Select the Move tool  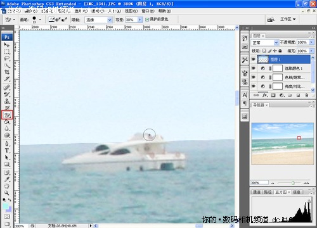(7, 45)
